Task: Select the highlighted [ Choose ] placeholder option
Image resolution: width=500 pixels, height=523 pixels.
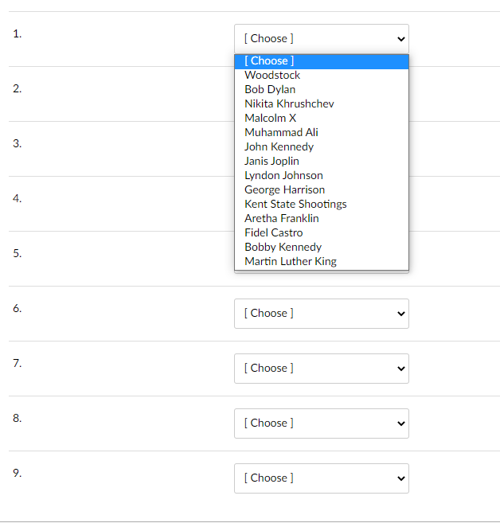Action: click(x=269, y=60)
